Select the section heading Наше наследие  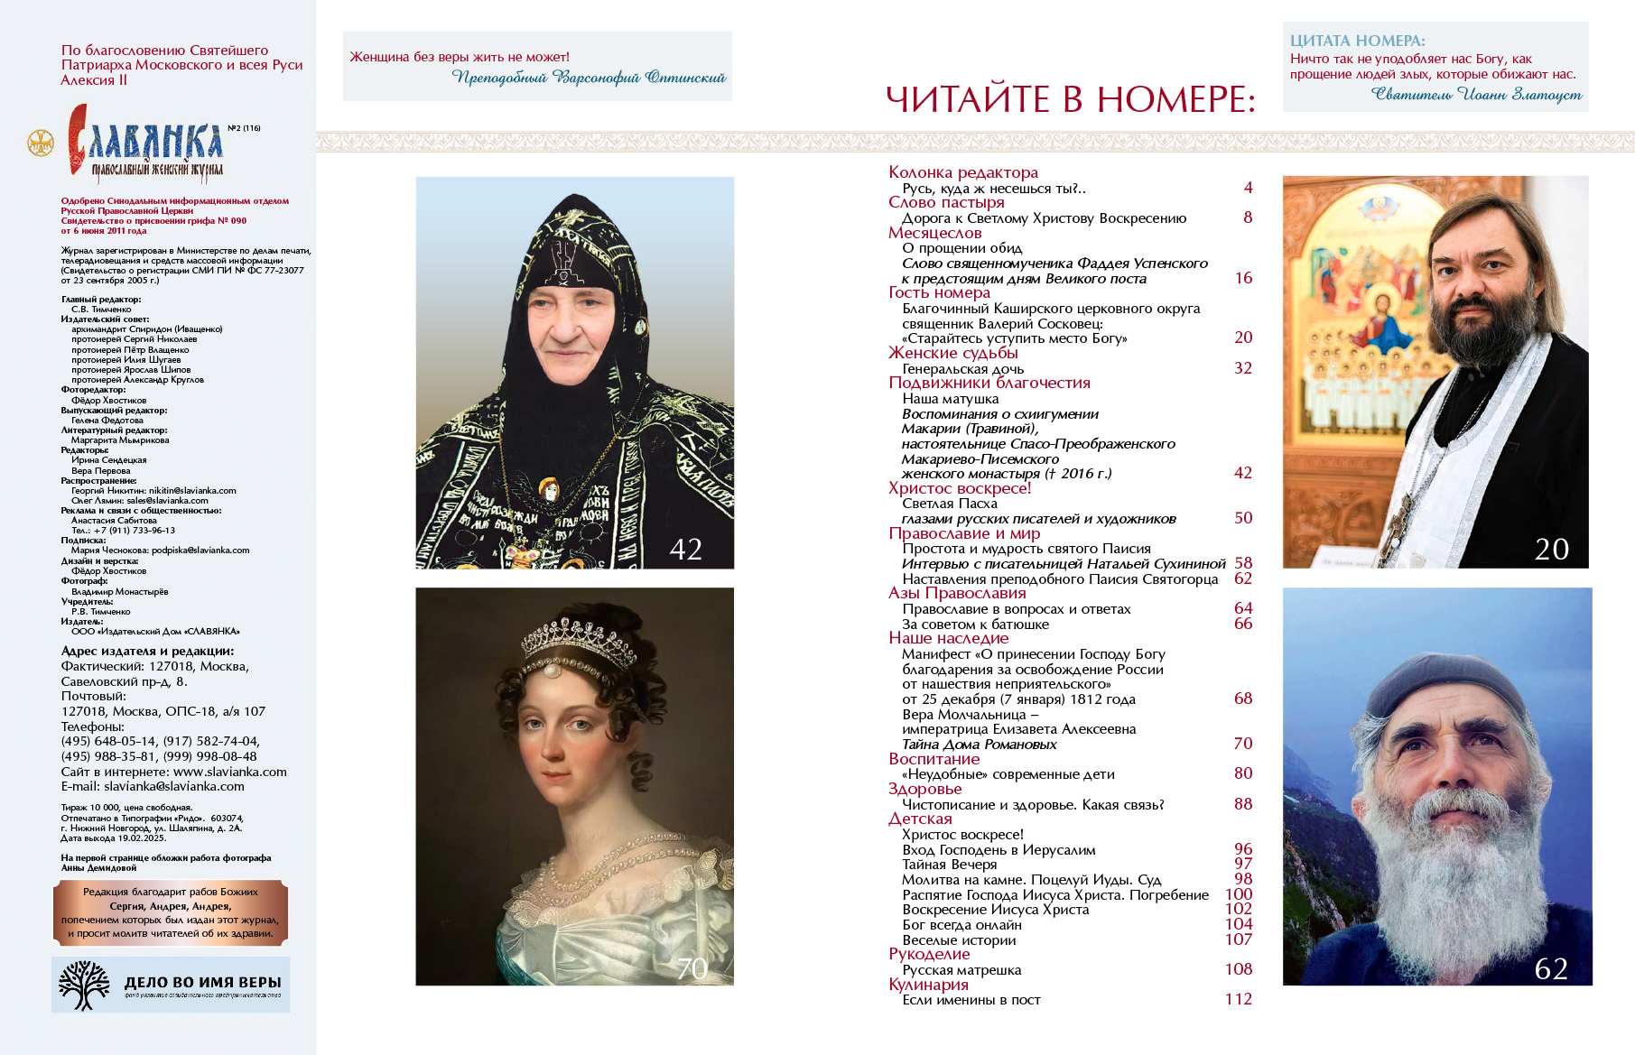(949, 638)
